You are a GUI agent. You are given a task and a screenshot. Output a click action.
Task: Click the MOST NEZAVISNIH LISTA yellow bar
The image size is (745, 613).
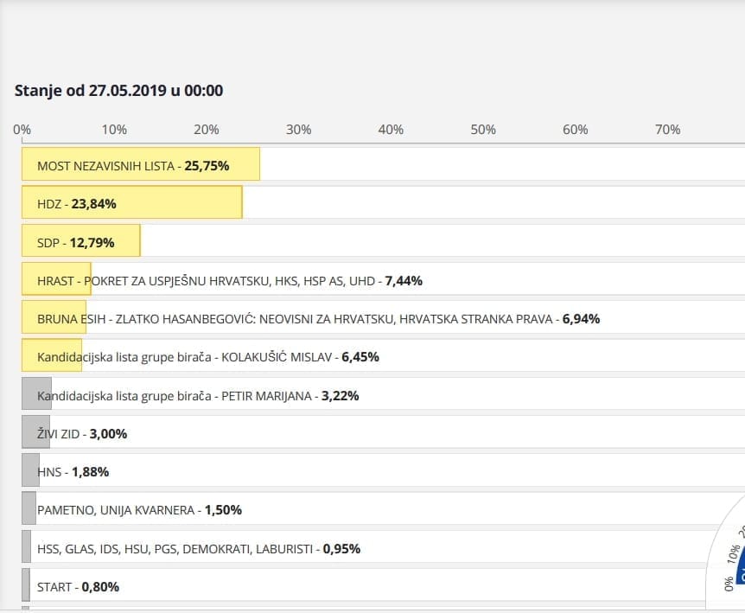coord(141,164)
